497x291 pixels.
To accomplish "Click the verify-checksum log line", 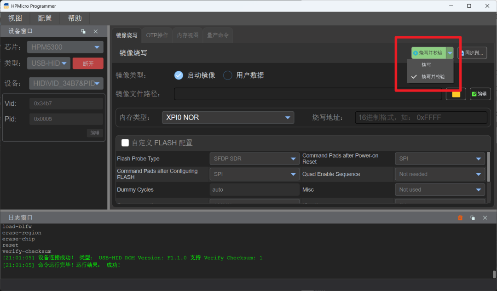I will click(x=27, y=251).
